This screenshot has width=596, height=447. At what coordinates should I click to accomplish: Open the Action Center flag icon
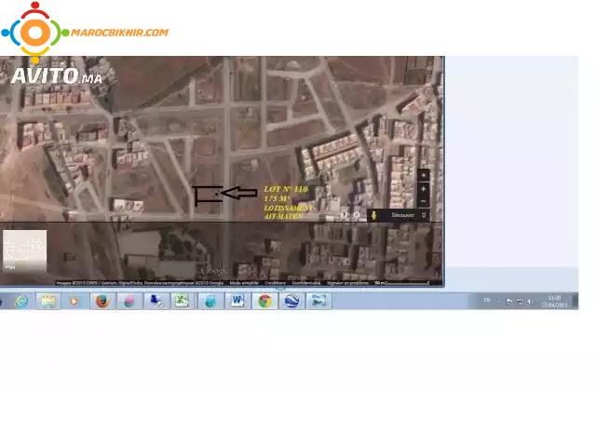509,302
